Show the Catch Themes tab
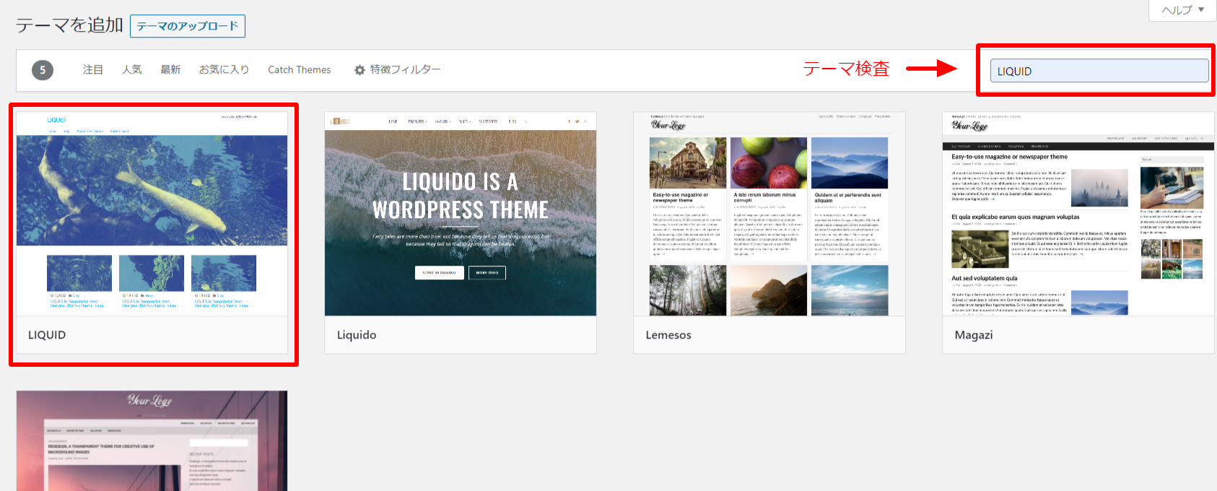 (x=299, y=70)
